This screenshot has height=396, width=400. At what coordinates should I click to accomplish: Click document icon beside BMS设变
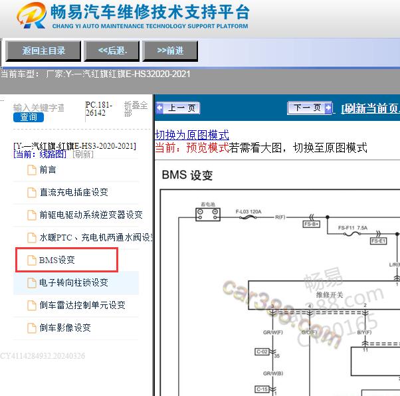(32, 260)
